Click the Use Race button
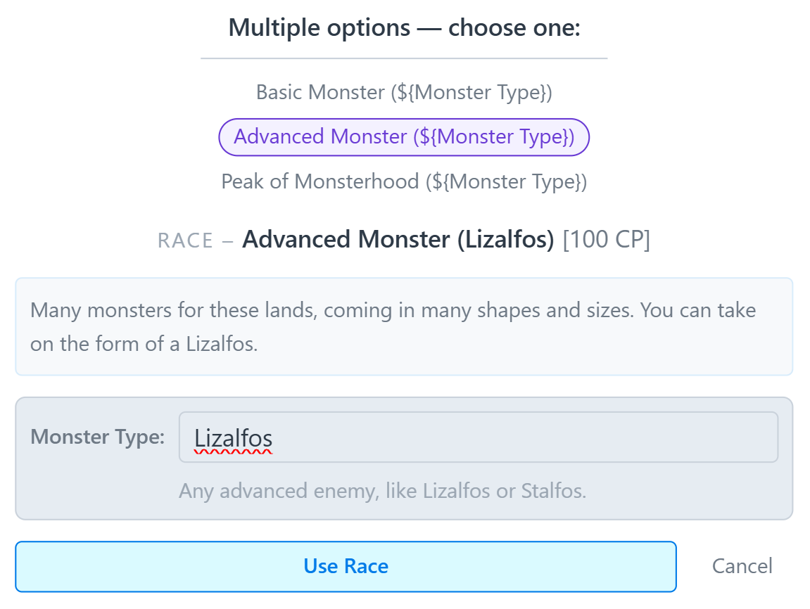The width and height of the screenshot is (810, 609). pos(346,566)
